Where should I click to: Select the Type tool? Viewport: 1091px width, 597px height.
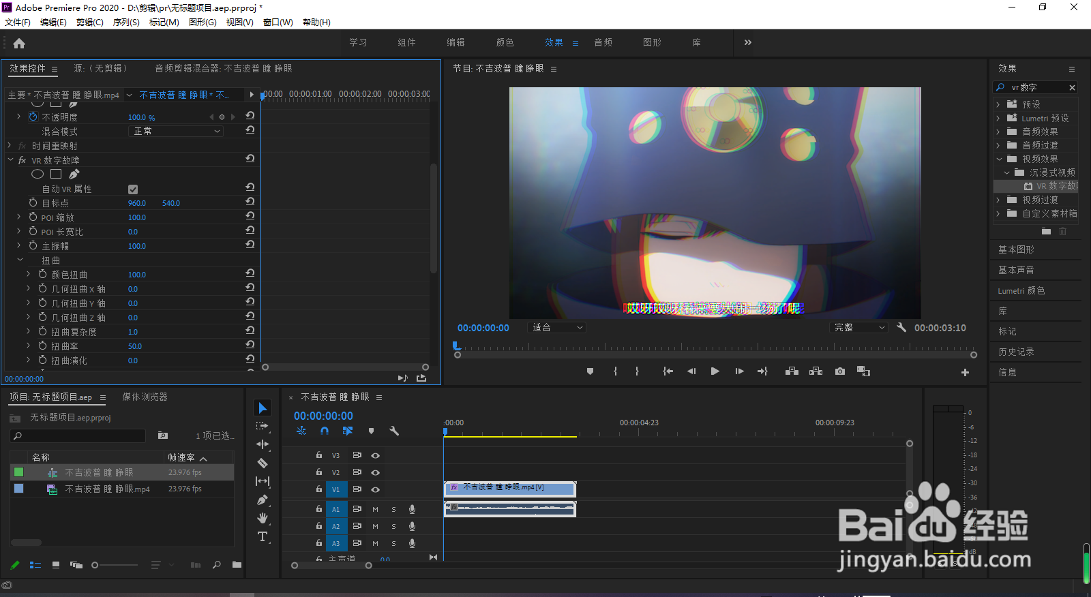click(263, 537)
